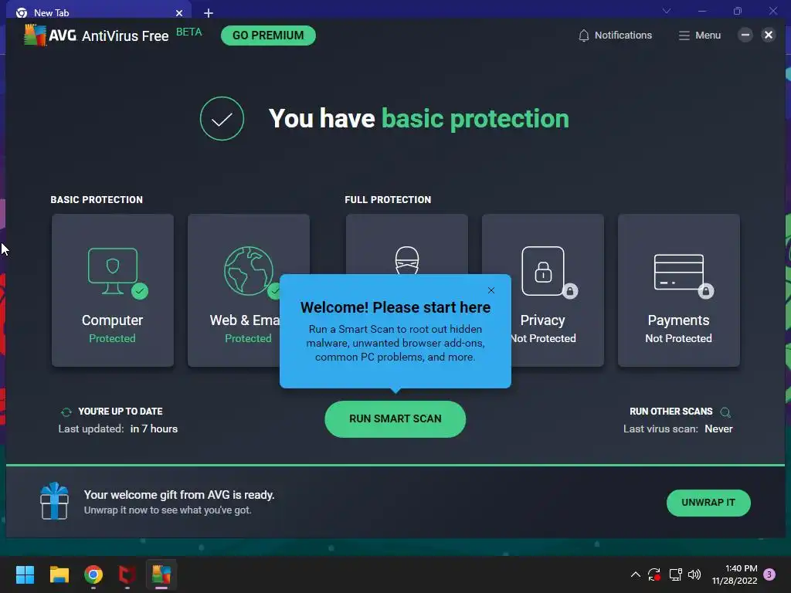Close the New Tab browser tab
The height and width of the screenshot is (593, 791).
[x=179, y=13]
